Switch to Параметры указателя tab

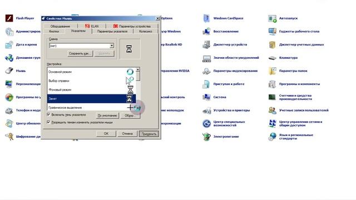pyautogui.click(x=112, y=32)
